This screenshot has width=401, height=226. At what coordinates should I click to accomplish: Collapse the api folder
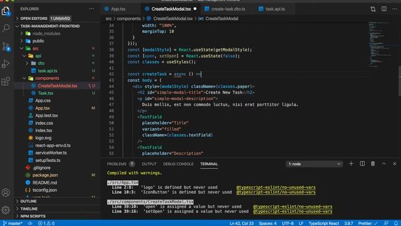click(x=35, y=56)
